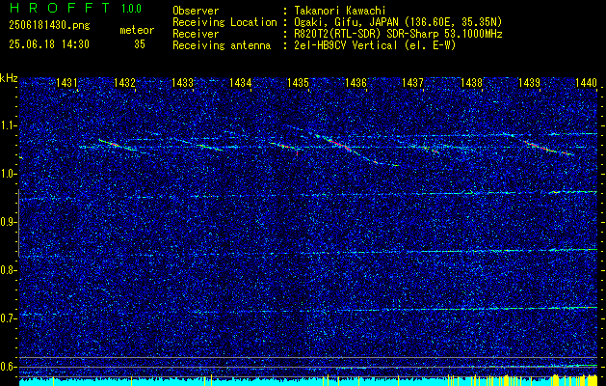
Task: Click the 0.7 kHz axis label
Action: tap(9, 318)
